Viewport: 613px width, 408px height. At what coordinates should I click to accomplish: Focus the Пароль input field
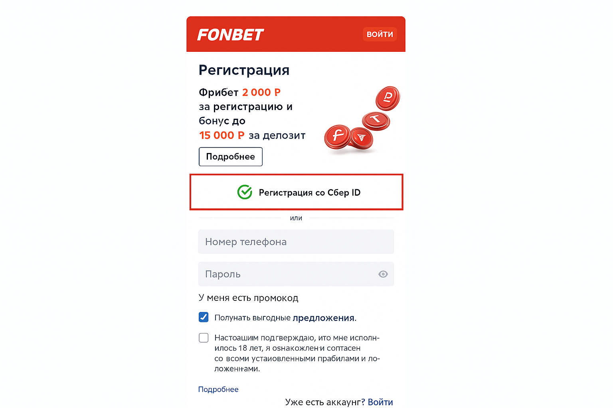pyautogui.click(x=287, y=274)
